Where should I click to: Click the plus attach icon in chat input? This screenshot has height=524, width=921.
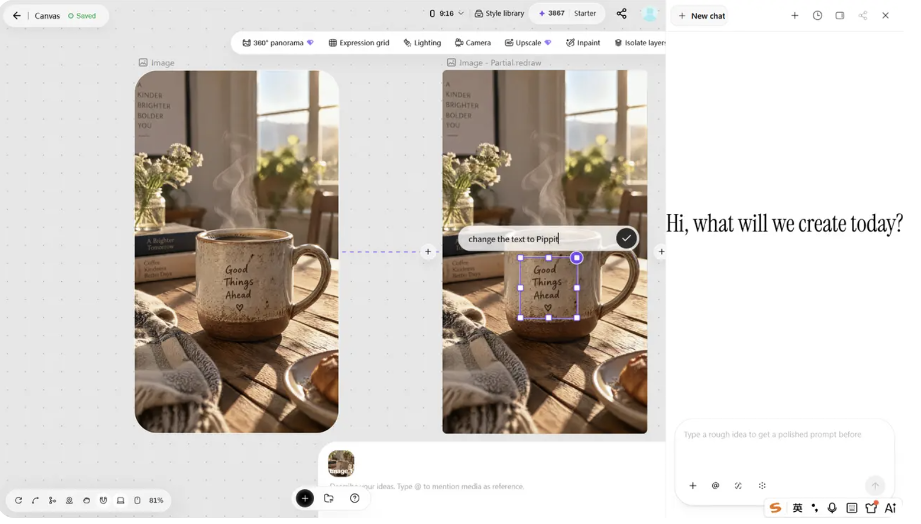692,486
